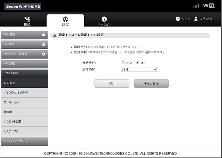Screen dimensions: 222x158
Task: Click the 設定 > システム設定 > LED設定 breadcrumb
Action: [x=81, y=35]
